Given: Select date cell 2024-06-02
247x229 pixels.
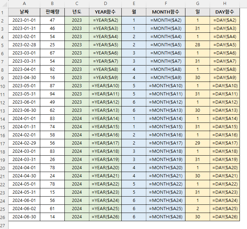Looking at the screenshot, I should tap(24, 209).
